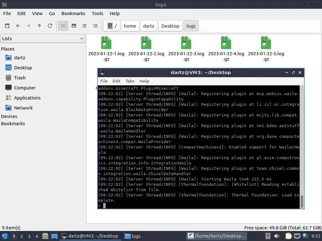Activate the 'logs' taskbar entry

[x=132, y=236]
